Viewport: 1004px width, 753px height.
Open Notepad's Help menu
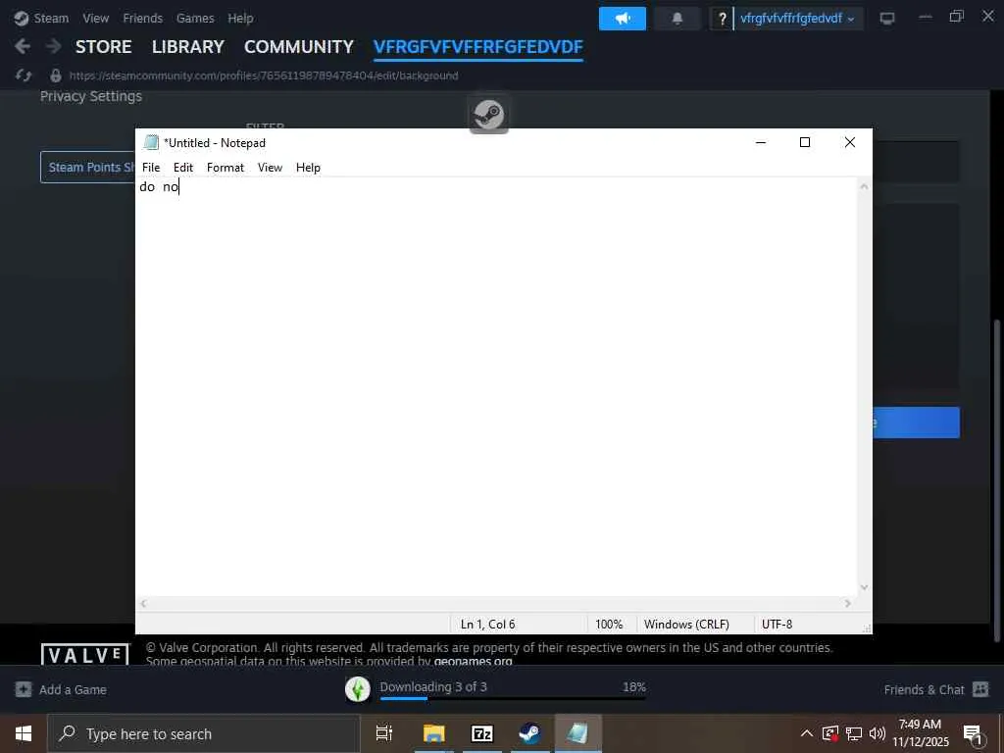[308, 167]
